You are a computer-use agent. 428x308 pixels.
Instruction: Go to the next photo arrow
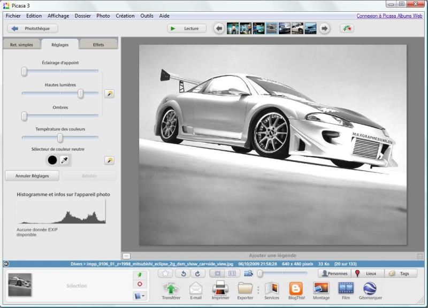[324, 28]
